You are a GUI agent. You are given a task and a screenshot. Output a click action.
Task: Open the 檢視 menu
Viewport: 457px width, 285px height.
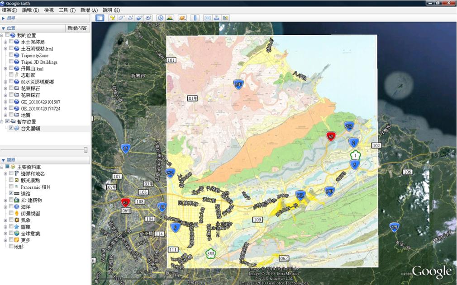coord(49,10)
